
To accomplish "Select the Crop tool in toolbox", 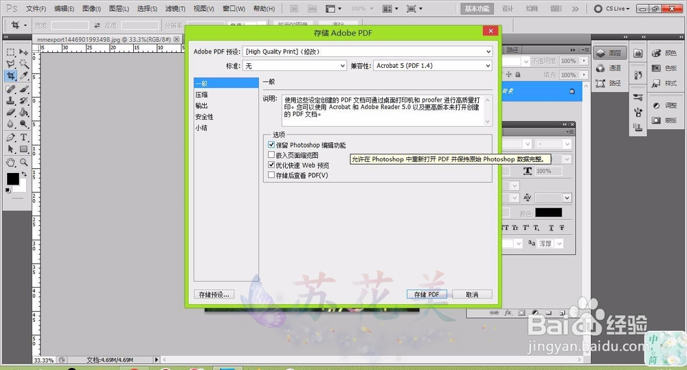I will pyautogui.click(x=11, y=76).
